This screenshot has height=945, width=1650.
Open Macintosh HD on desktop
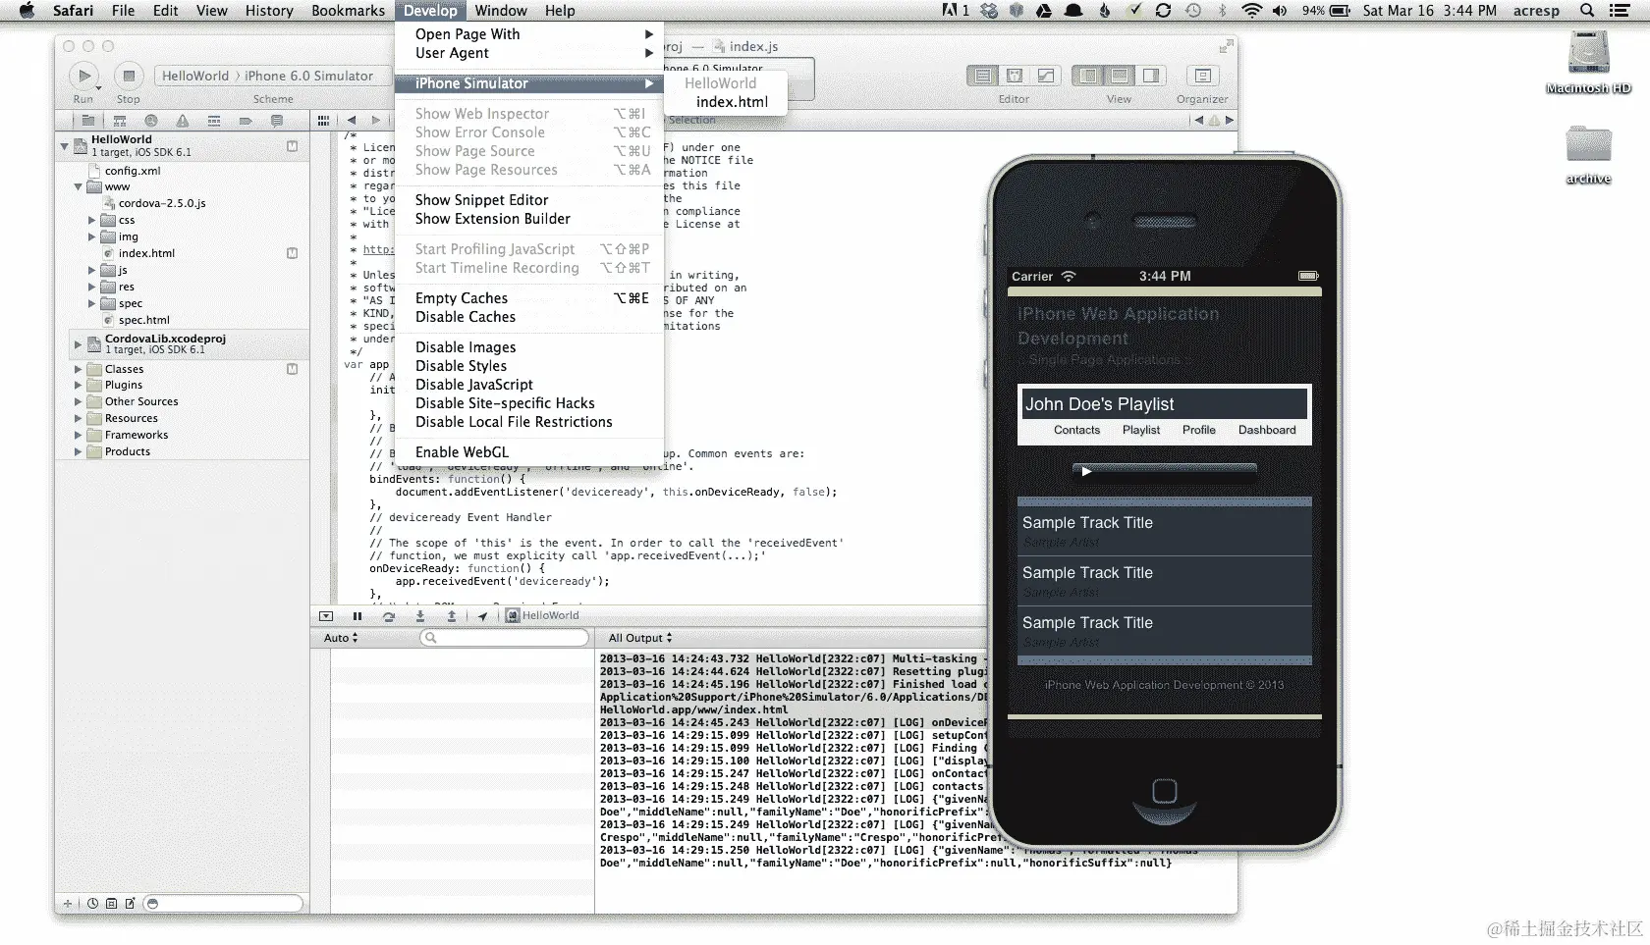click(x=1588, y=62)
